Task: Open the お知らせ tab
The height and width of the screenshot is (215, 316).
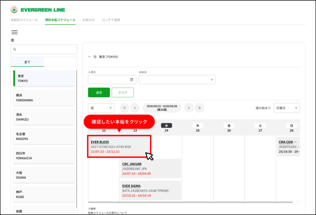Action: (x=89, y=20)
